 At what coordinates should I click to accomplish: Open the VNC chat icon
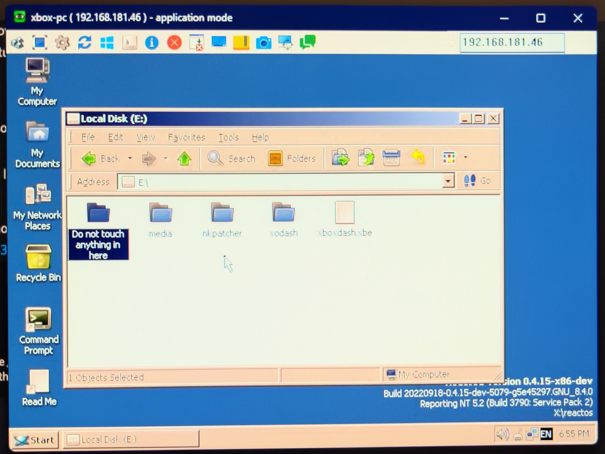tap(308, 43)
